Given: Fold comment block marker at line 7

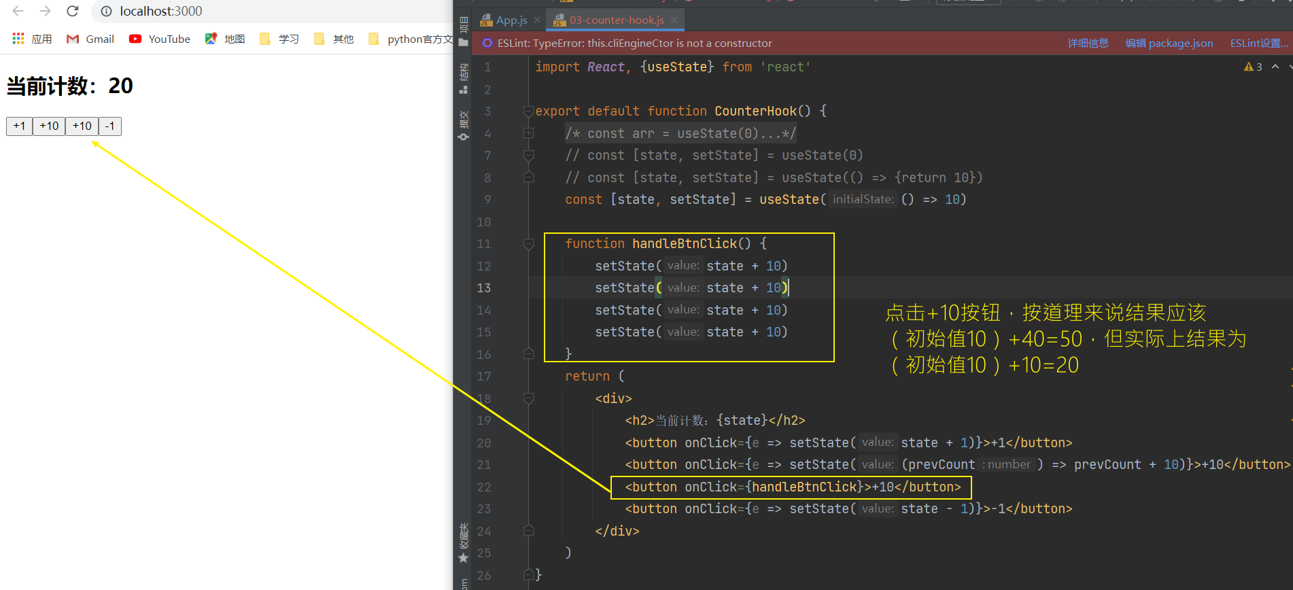Looking at the screenshot, I should (x=528, y=155).
